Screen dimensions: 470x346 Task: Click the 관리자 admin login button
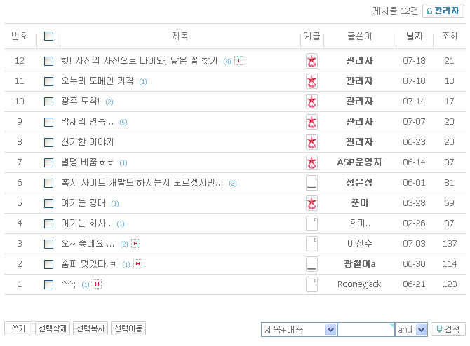[443, 11]
